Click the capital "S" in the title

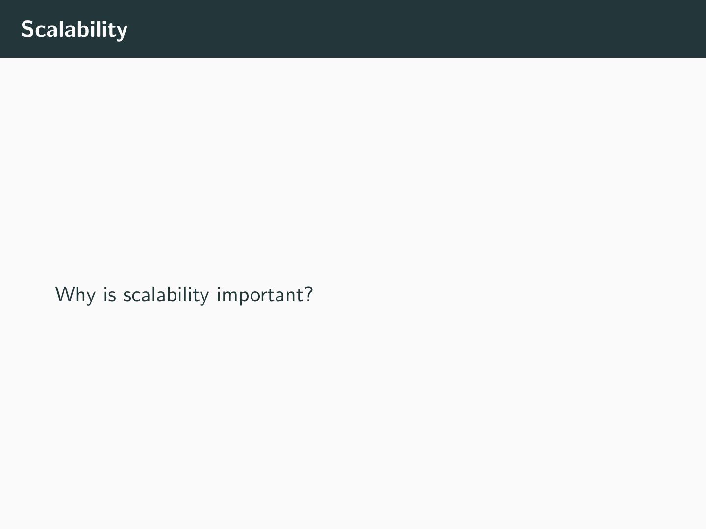tap(27, 29)
